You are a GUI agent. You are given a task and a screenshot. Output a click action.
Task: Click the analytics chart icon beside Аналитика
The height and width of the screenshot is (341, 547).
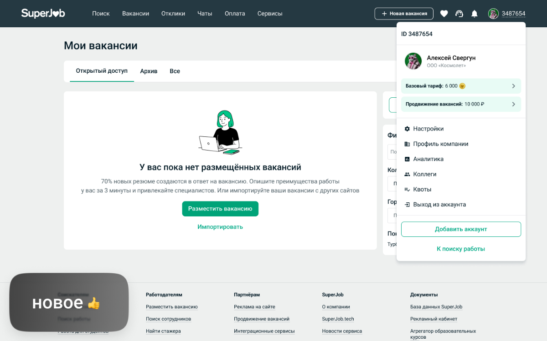[407, 159]
